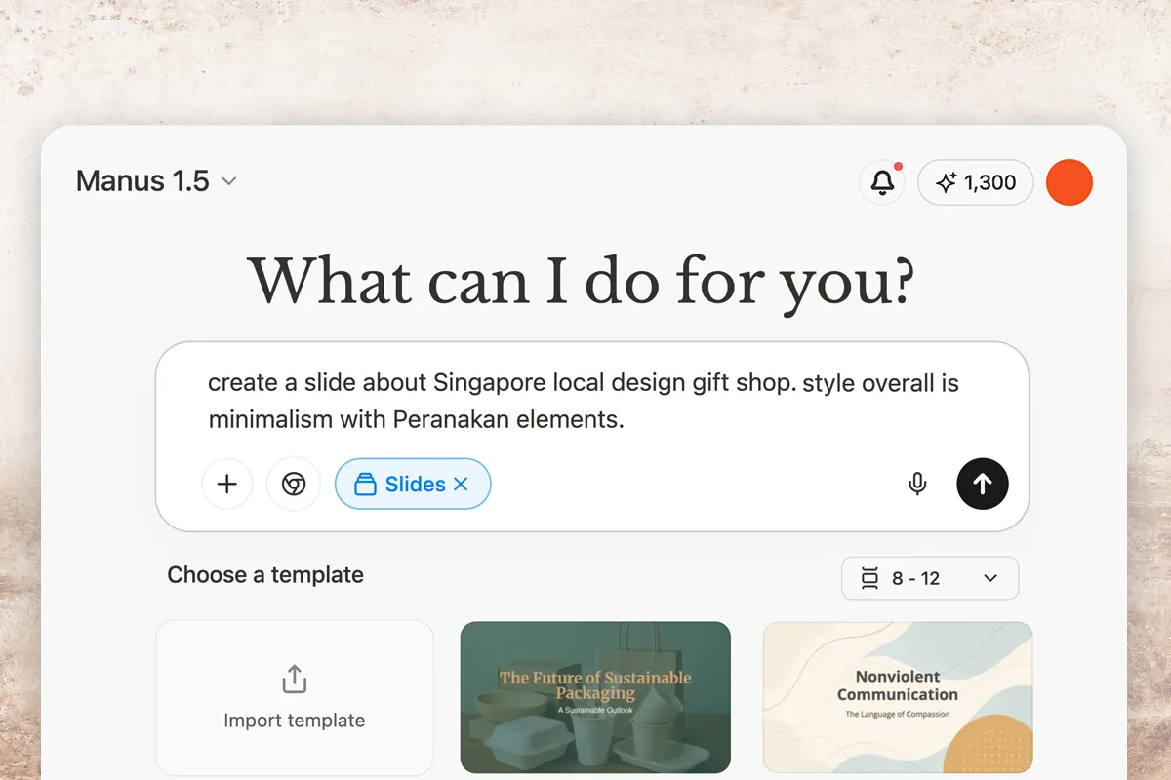The width and height of the screenshot is (1171, 780).
Task: Open the notifications bell
Action: click(x=882, y=182)
